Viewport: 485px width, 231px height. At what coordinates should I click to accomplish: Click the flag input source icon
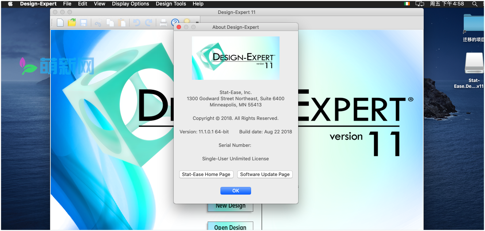pos(407,4)
